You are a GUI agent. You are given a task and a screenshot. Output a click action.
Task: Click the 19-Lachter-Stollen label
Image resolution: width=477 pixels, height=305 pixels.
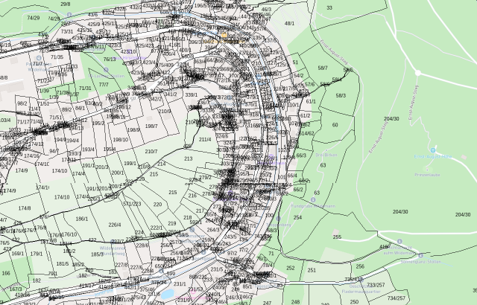pos(106,76)
